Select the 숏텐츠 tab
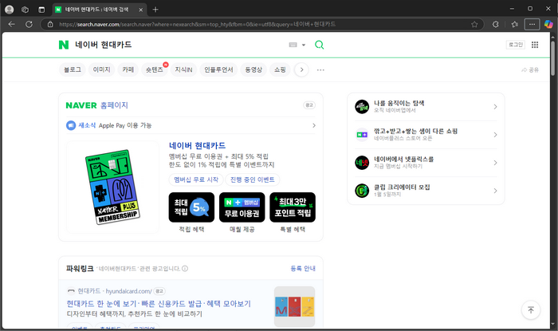558x331 pixels. (154, 69)
